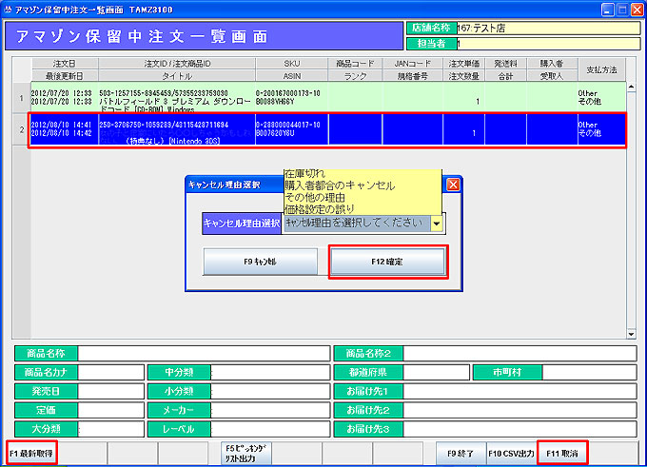Open the キャンセル理由 dropdown arrow
The image size is (647, 467).
click(437, 224)
